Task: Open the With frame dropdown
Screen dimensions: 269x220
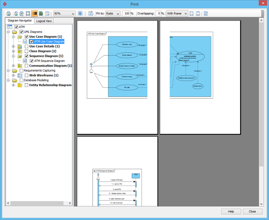Action: tap(177, 13)
